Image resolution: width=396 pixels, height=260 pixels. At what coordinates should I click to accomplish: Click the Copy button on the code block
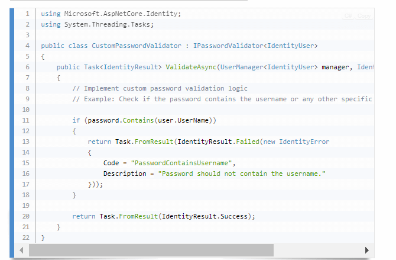pos(364,16)
